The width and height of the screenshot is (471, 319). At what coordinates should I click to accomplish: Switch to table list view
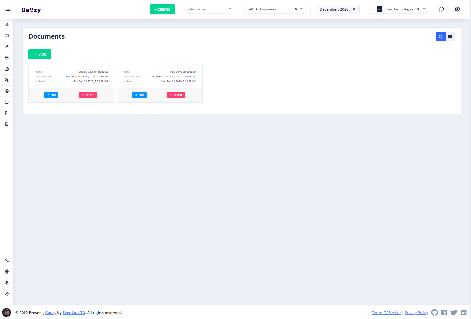450,37
